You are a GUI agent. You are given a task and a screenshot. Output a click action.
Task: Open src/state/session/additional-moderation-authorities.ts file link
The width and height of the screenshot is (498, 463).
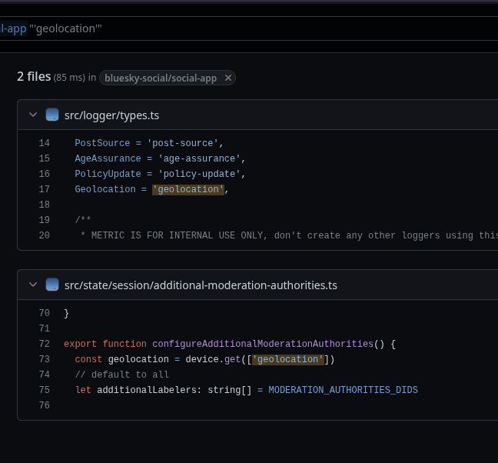201,285
